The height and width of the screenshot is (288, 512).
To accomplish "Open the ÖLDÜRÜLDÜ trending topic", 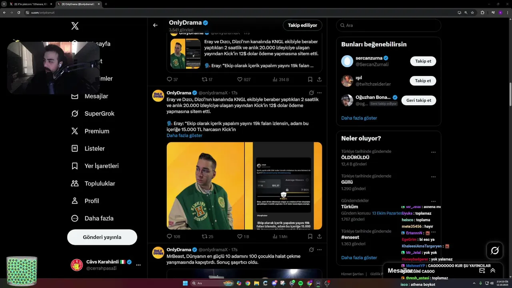I will [355, 158].
